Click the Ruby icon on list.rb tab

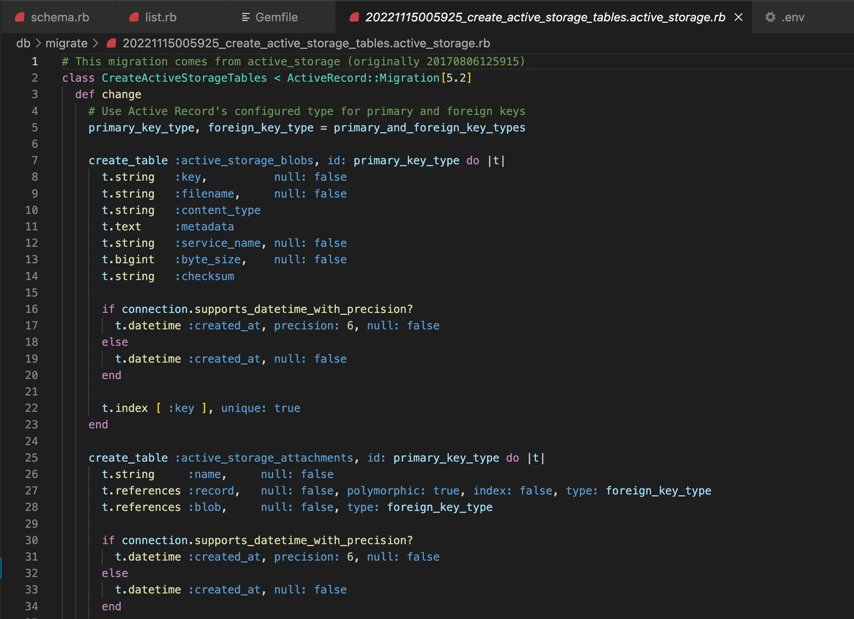coord(135,17)
